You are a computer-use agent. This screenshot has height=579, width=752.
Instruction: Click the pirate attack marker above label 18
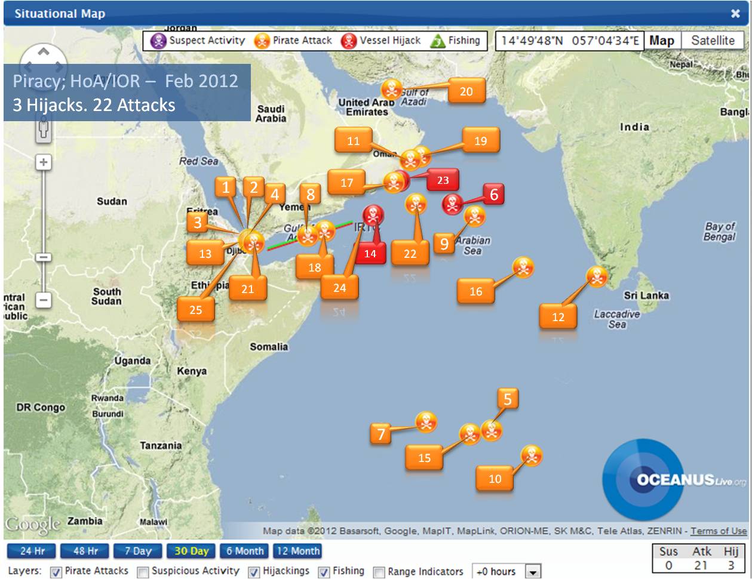(x=325, y=230)
